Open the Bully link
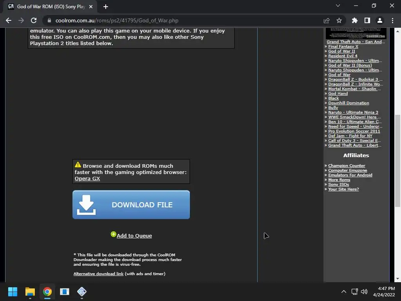The image size is (401, 301). (333, 107)
